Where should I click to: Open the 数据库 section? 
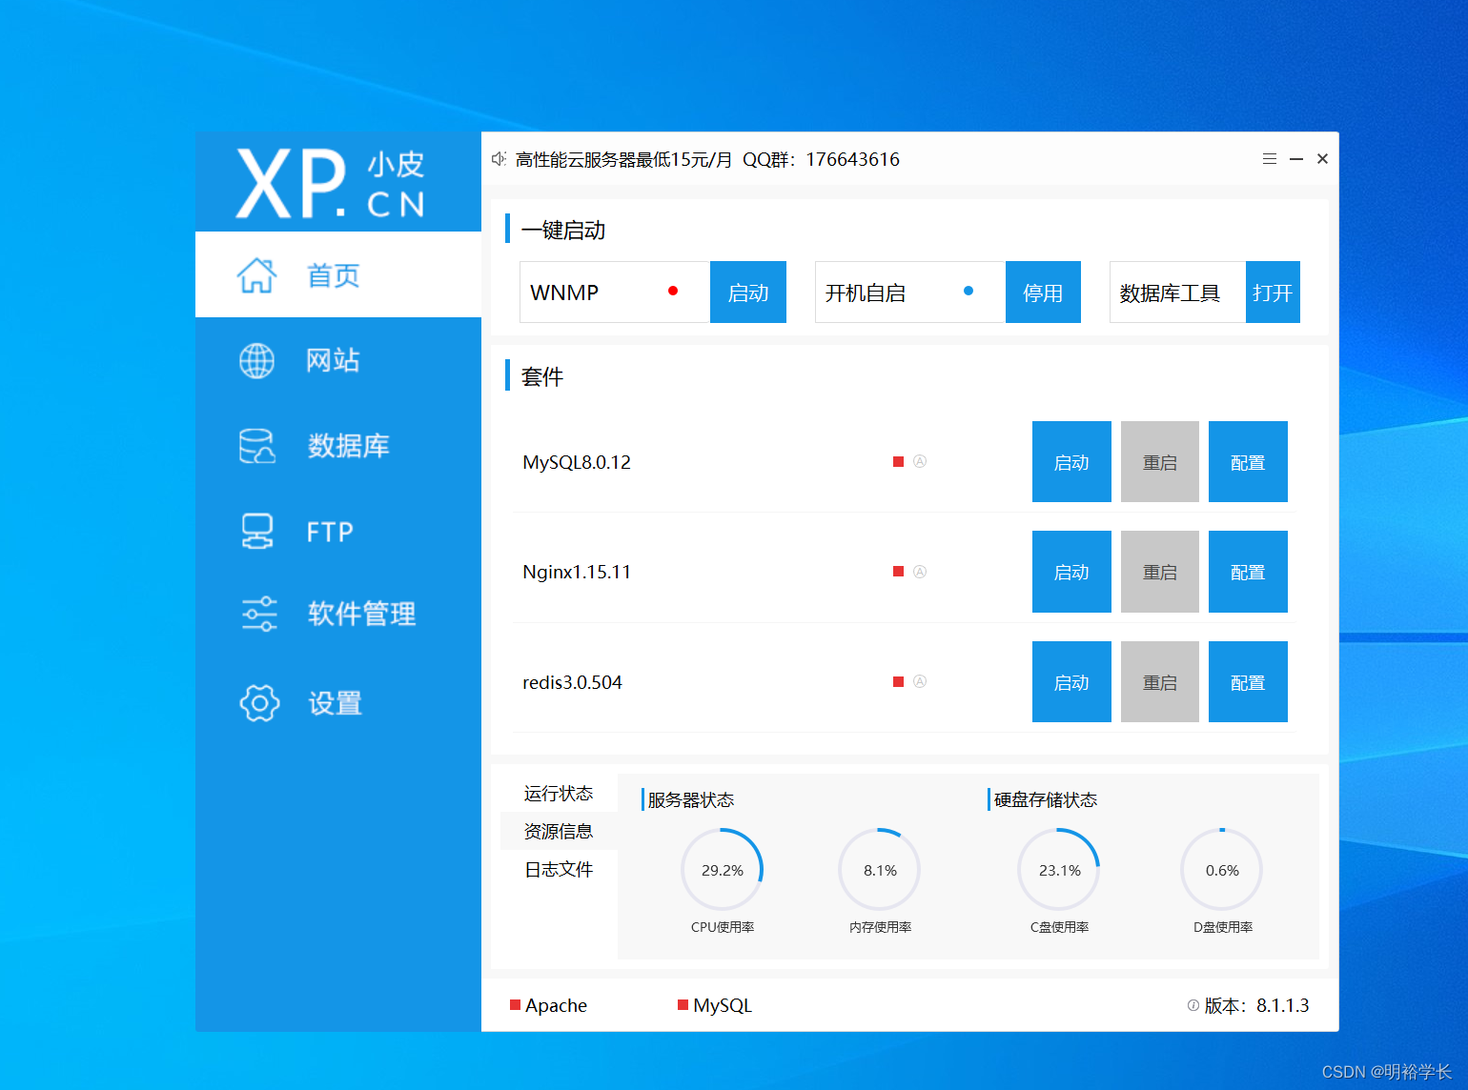pyautogui.click(x=337, y=445)
